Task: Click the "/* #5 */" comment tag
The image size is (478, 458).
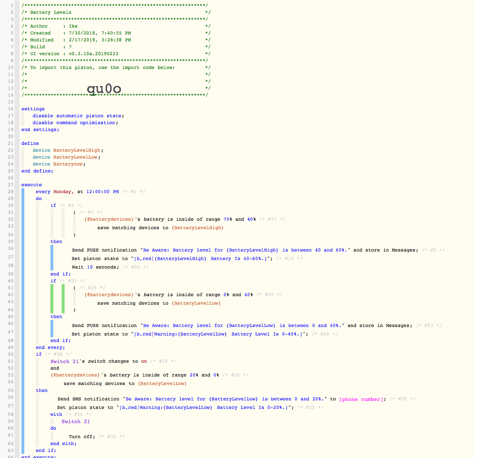Action: click(433, 250)
